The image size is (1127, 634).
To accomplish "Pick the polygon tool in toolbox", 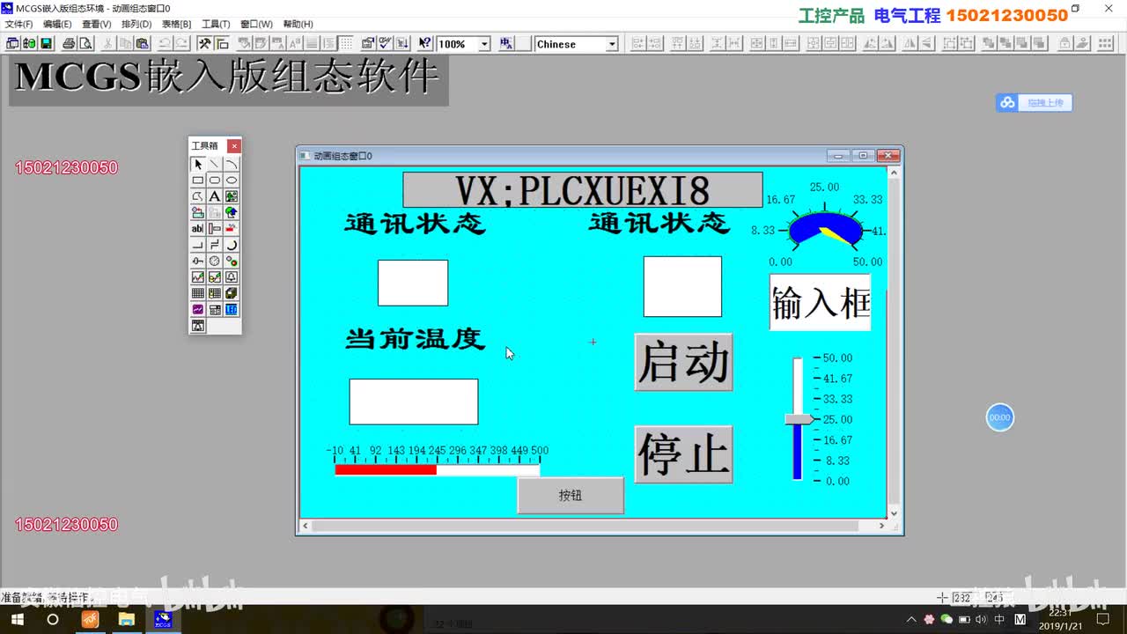I will click(x=198, y=196).
